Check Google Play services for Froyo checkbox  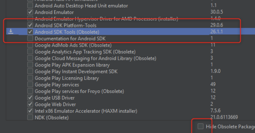30,91
